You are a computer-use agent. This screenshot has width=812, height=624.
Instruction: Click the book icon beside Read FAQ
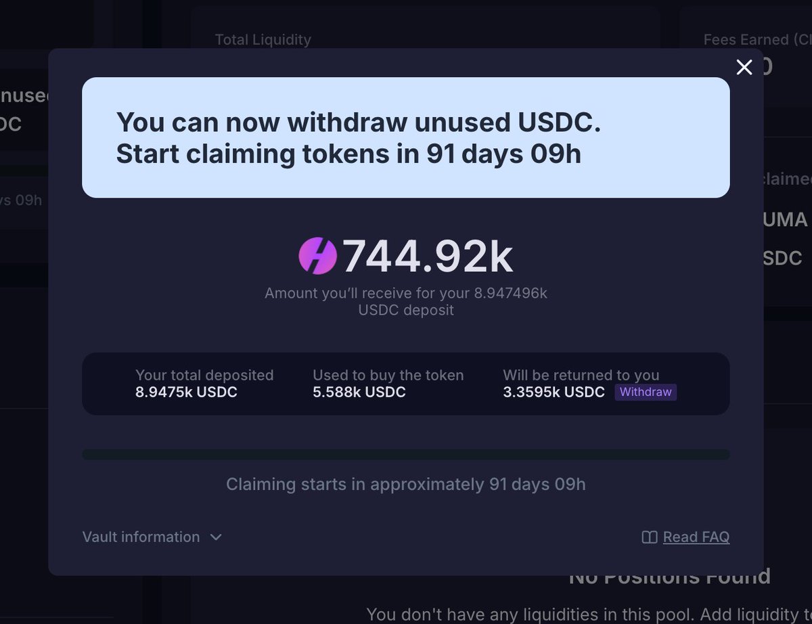[x=649, y=537]
